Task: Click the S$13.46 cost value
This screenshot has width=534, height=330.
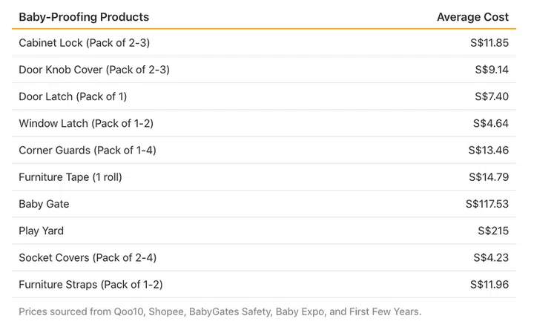Action: (x=489, y=151)
